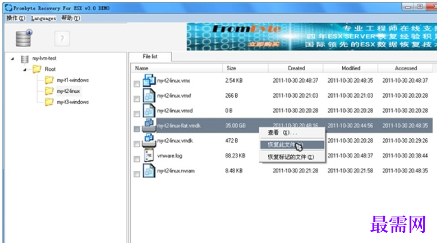Open the Languages menu
Screen dimensions: 437x243
tap(44, 18)
